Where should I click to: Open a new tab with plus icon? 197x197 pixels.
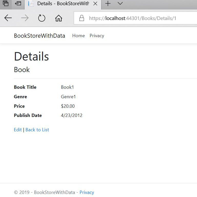[x=108, y=4]
